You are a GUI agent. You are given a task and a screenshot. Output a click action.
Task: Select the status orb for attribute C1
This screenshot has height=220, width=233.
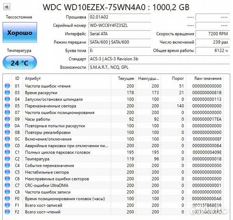coord(7,152)
